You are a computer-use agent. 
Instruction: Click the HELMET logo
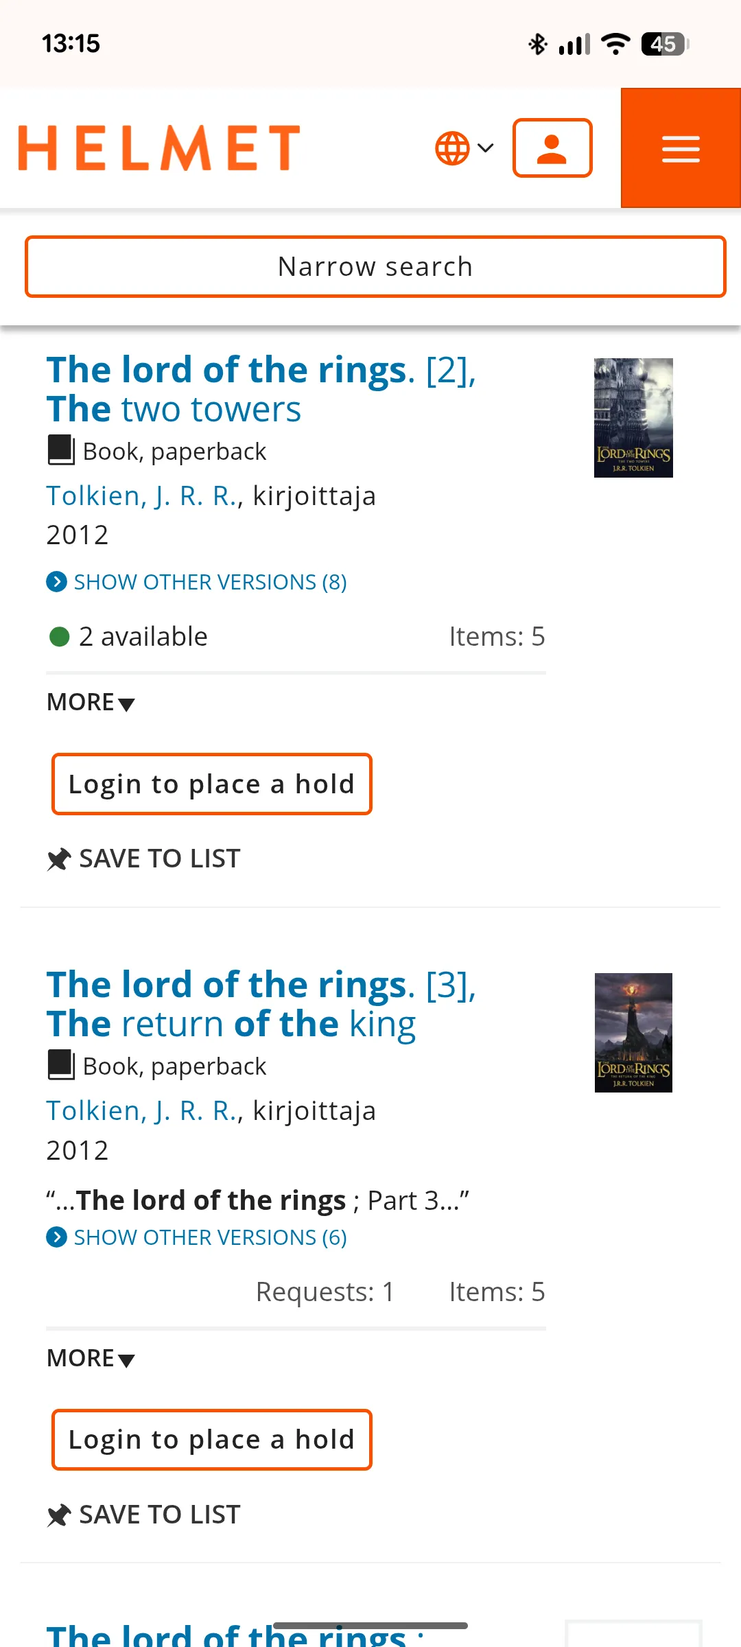(159, 147)
